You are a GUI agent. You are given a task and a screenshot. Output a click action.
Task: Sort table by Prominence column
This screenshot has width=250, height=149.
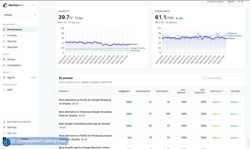coord(144,91)
